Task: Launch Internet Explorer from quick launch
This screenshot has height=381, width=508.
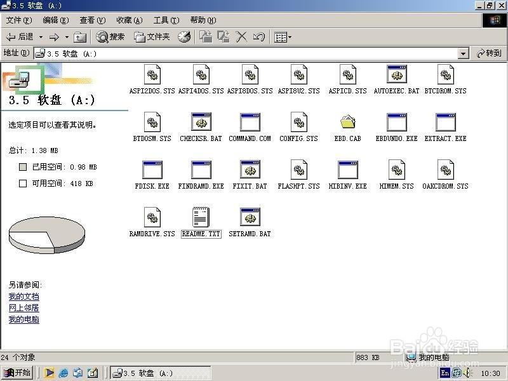Action: [63, 373]
